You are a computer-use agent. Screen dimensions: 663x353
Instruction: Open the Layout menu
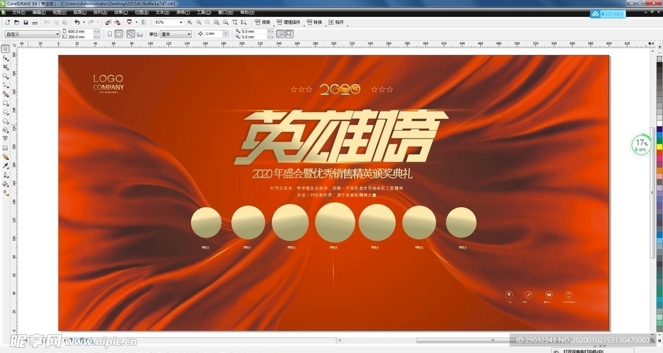pos(80,13)
